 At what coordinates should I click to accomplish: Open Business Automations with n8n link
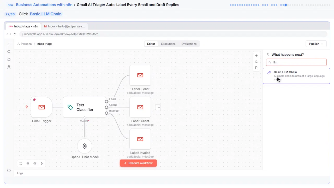coord(44,5)
